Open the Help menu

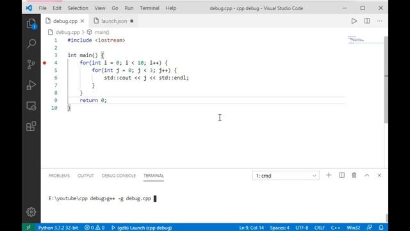(x=171, y=8)
